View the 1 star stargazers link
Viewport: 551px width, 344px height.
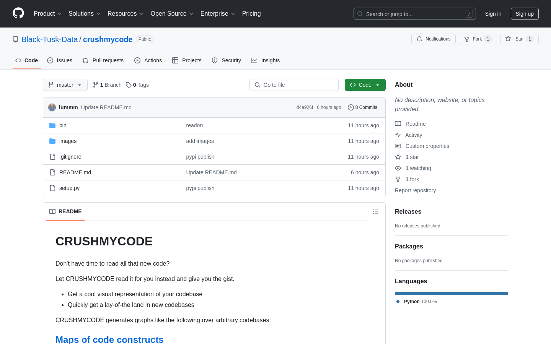coord(407,157)
